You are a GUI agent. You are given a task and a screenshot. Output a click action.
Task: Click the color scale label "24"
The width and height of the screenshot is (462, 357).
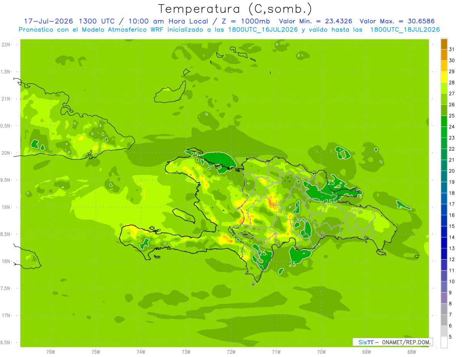point(452,127)
